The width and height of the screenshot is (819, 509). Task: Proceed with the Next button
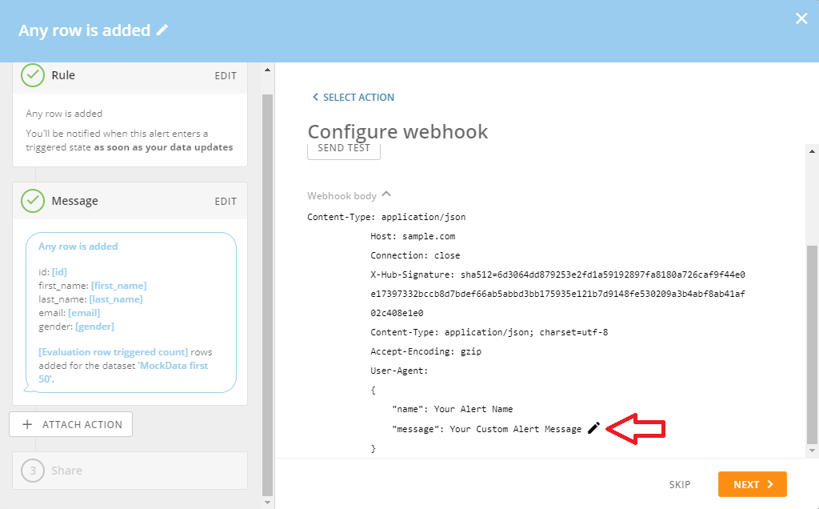(x=752, y=484)
